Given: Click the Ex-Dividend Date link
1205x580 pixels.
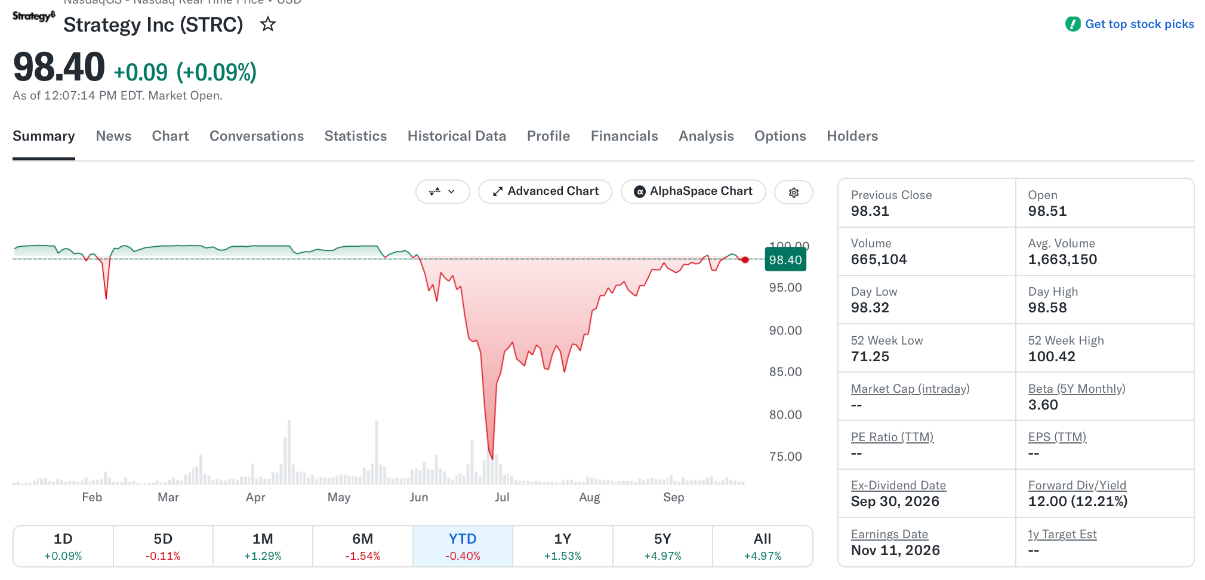Looking at the screenshot, I should pyautogui.click(x=898, y=485).
